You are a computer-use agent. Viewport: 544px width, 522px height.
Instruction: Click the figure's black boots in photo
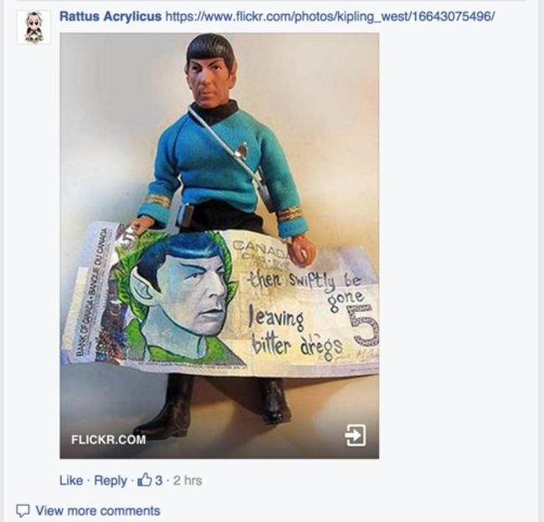(x=212, y=406)
